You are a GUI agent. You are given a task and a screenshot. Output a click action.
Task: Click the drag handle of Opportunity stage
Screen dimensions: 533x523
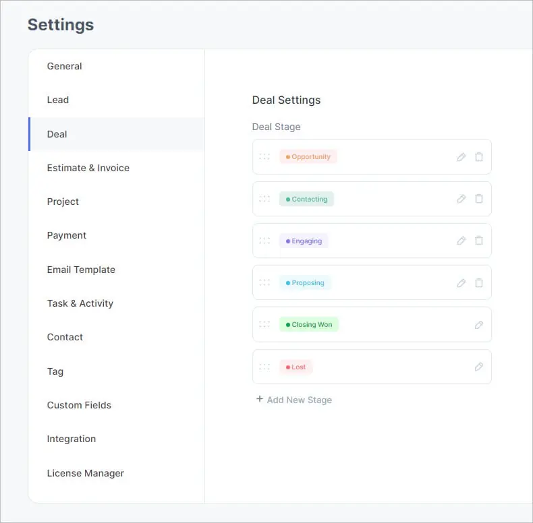pyautogui.click(x=264, y=156)
